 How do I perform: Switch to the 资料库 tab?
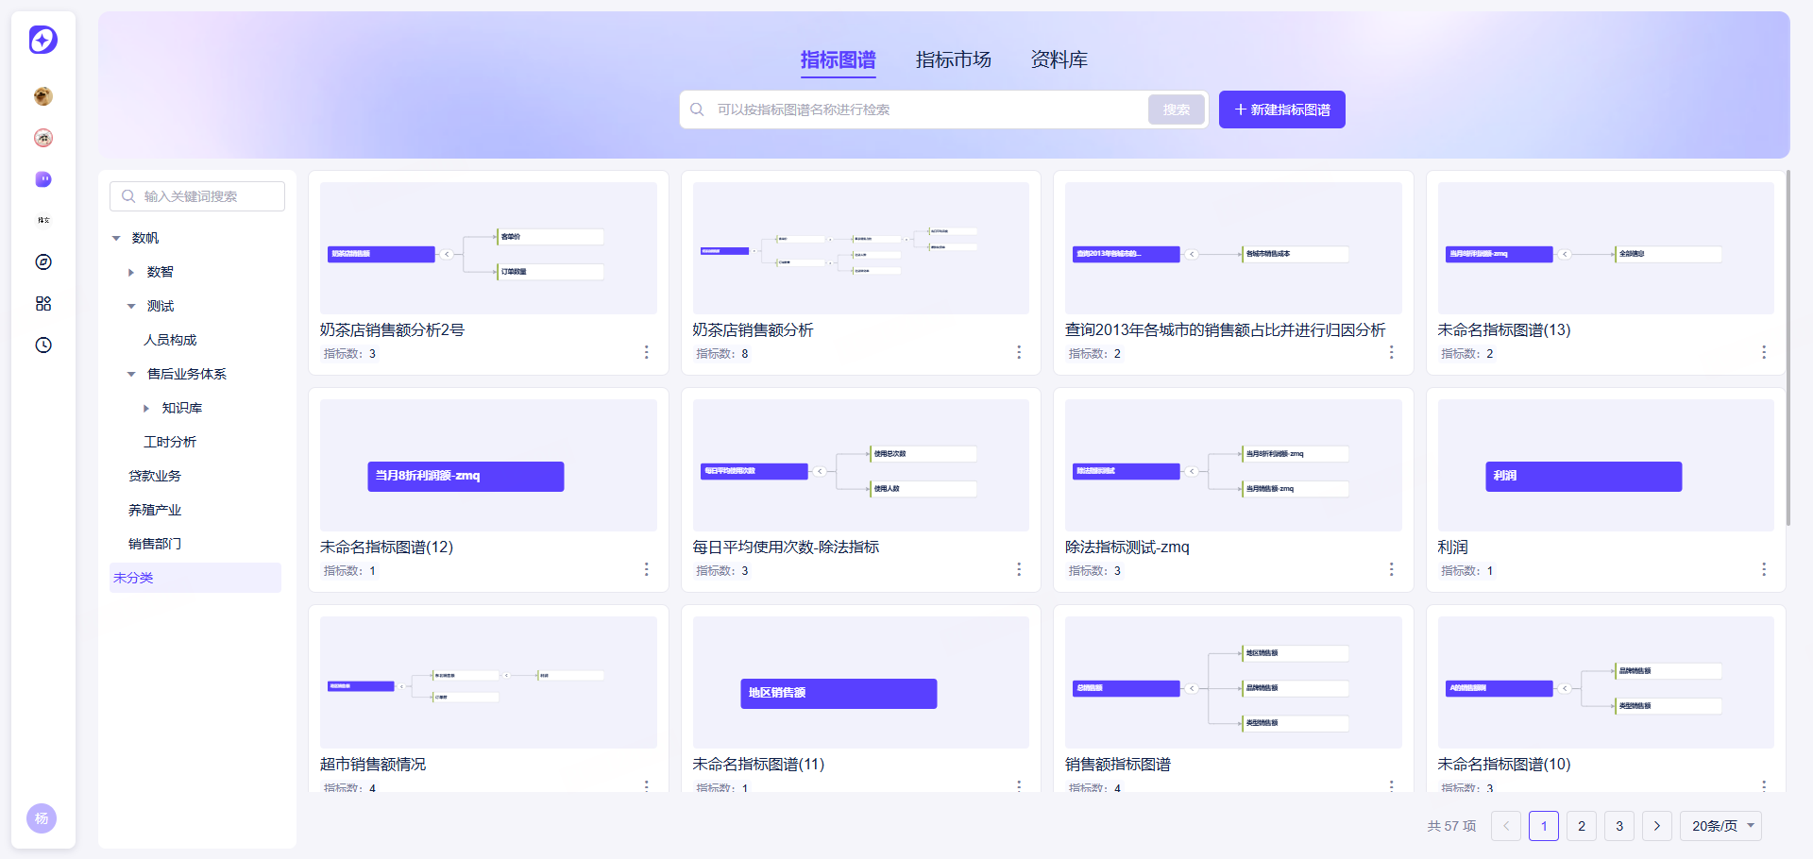(x=1059, y=59)
